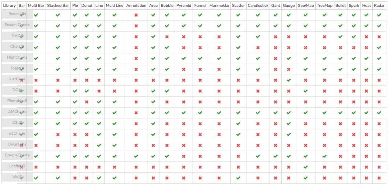Click the ChartJS Radar check mark
This screenshot has height=185, width=388.
[379, 48]
